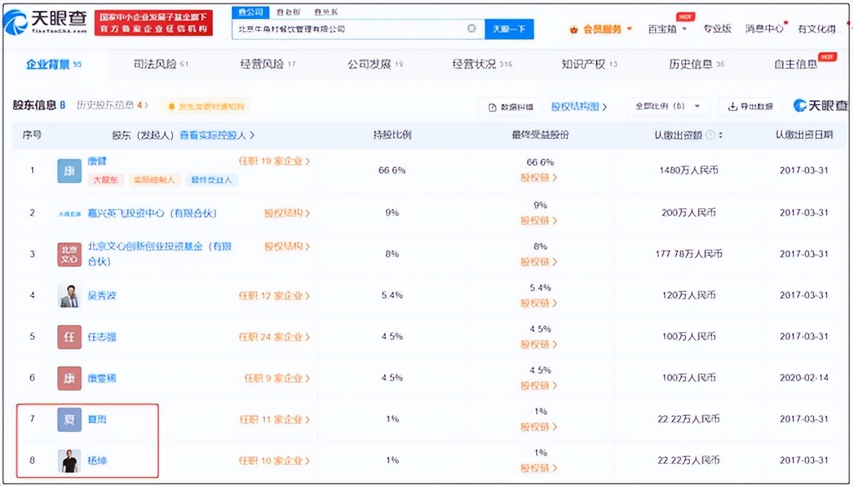Click the bell icon for 发生变更时通知我

(172, 107)
